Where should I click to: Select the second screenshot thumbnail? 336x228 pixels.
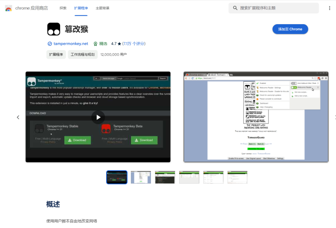click(x=141, y=177)
